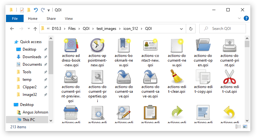Select the actions-document-new.qoi icon

(177, 46)
